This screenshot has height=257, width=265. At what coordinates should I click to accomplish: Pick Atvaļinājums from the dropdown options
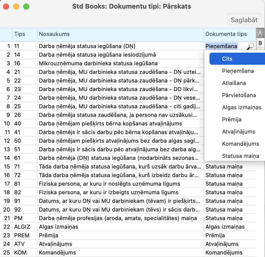coord(238,132)
